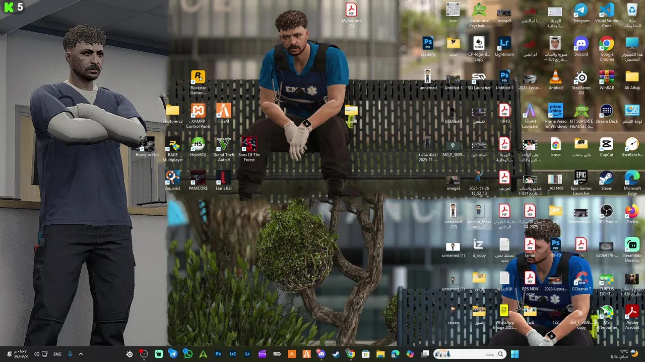Open Lightroom Classic LrC from the taskbar
The image size is (645, 362).
[233, 354]
